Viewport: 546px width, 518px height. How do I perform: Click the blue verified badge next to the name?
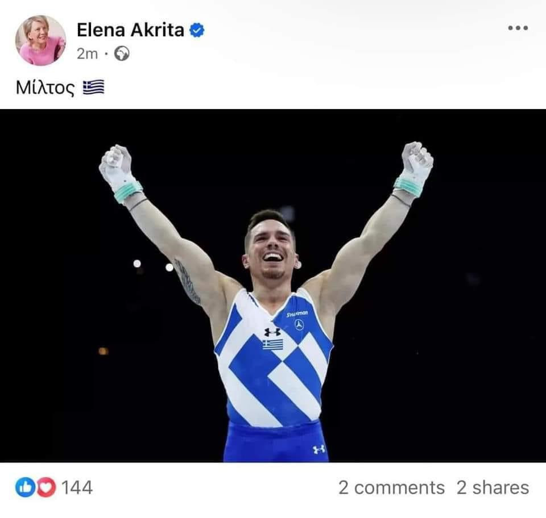pyautogui.click(x=197, y=30)
